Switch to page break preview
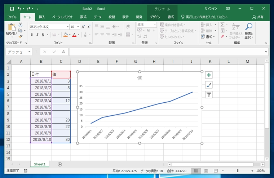The height and width of the screenshot is (178, 274). point(216,171)
